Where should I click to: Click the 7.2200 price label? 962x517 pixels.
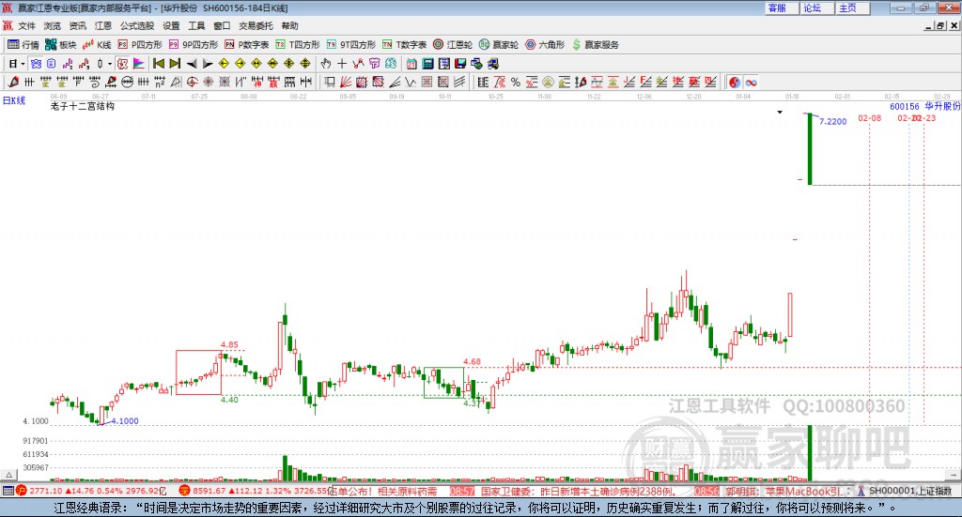click(832, 121)
